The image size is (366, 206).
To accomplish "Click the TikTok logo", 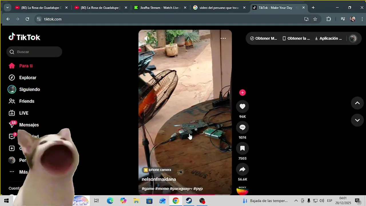I will tap(24, 37).
